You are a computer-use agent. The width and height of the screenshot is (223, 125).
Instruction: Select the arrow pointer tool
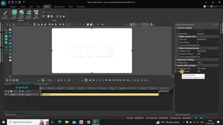pos(10,30)
